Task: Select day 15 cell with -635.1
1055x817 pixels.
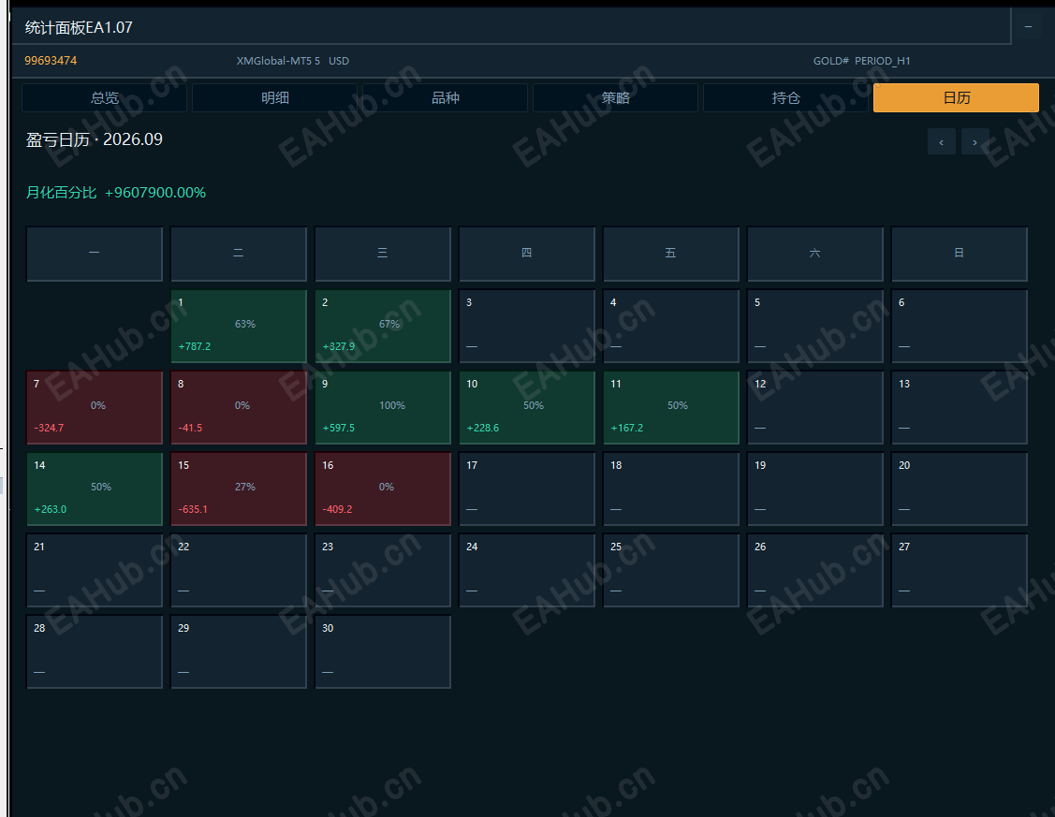Action: pyautogui.click(x=239, y=489)
